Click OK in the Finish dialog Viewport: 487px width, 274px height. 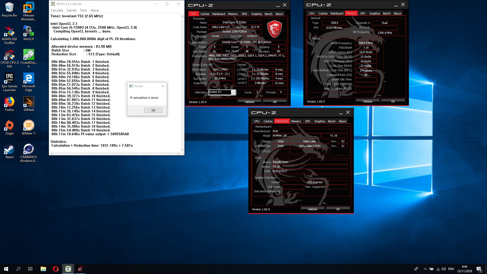click(153, 110)
